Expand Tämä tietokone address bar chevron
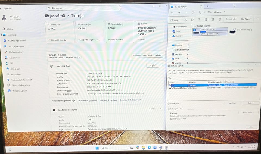This screenshot has height=154, width=261. click(x=224, y=12)
